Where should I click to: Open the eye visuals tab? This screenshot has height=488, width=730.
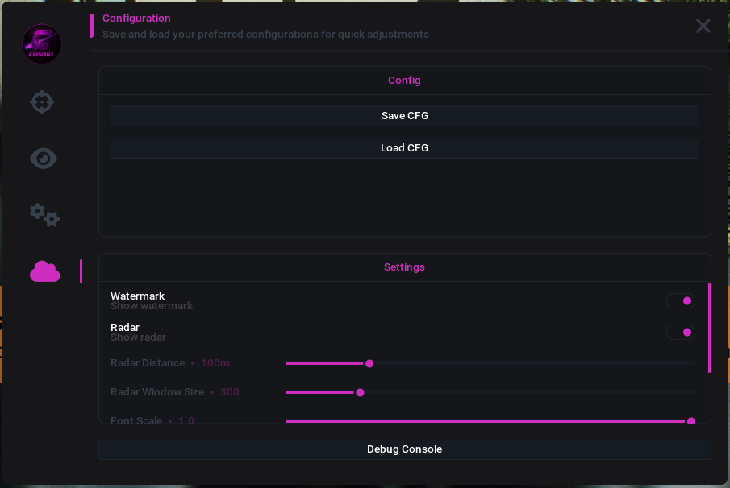click(x=44, y=159)
